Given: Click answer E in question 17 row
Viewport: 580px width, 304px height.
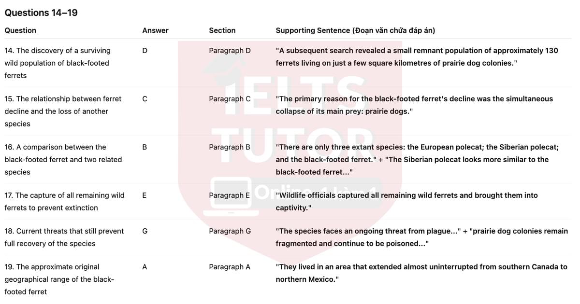Looking at the screenshot, I should click(145, 195).
